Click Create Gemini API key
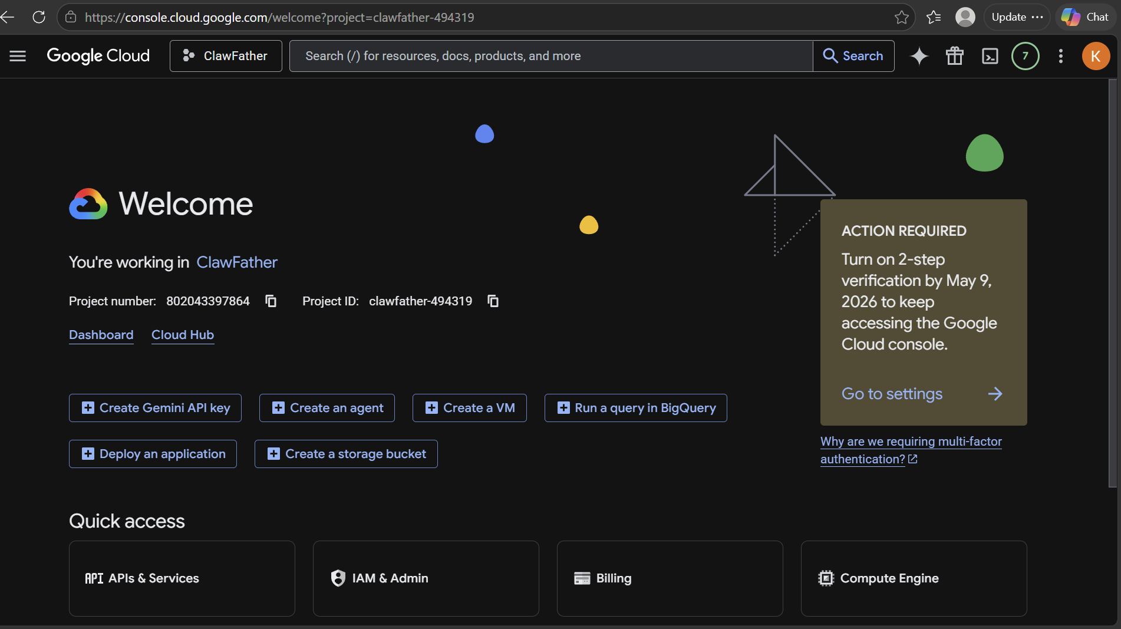The width and height of the screenshot is (1121, 629). [x=155, y=408]
